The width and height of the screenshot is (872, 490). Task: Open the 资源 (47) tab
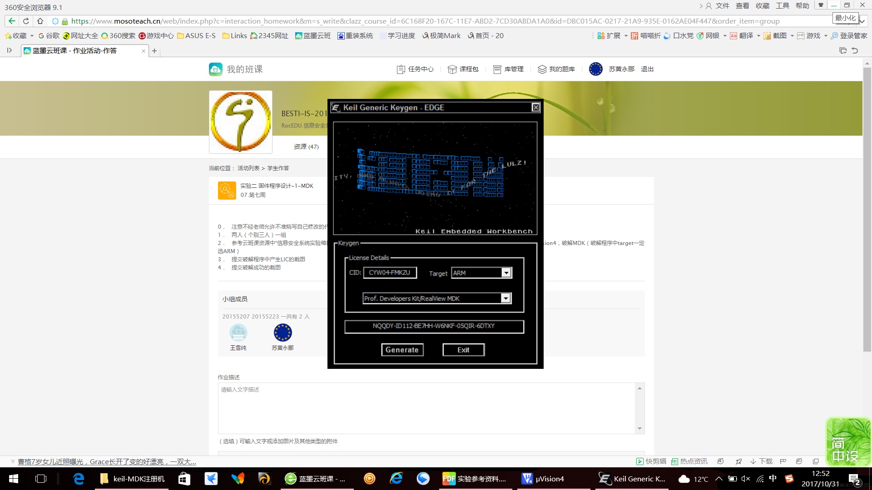coord(306,147)
